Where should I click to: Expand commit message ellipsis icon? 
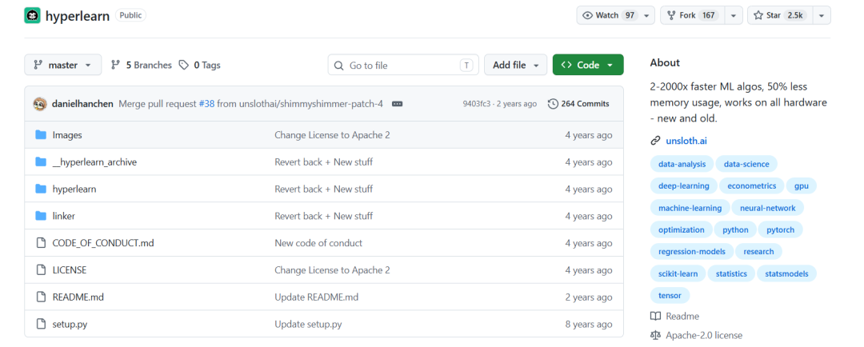tap(398, 104)
